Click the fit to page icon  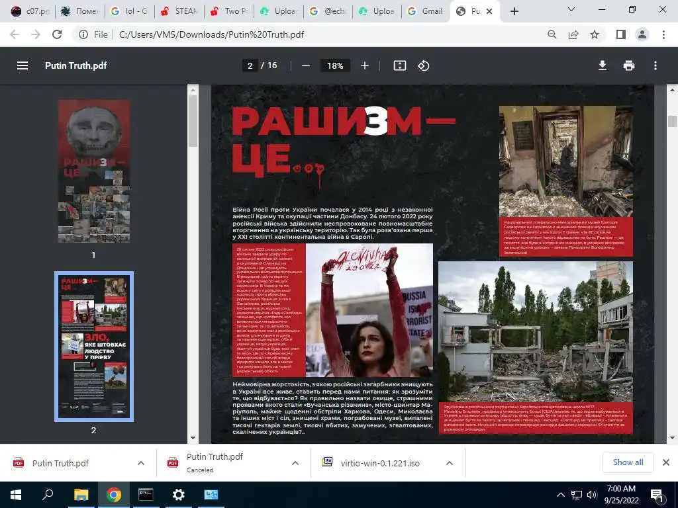[399, 65]
